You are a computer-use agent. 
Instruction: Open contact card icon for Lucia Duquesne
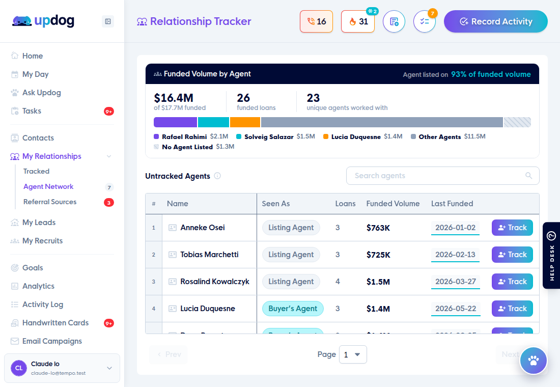tap(173, 309)
